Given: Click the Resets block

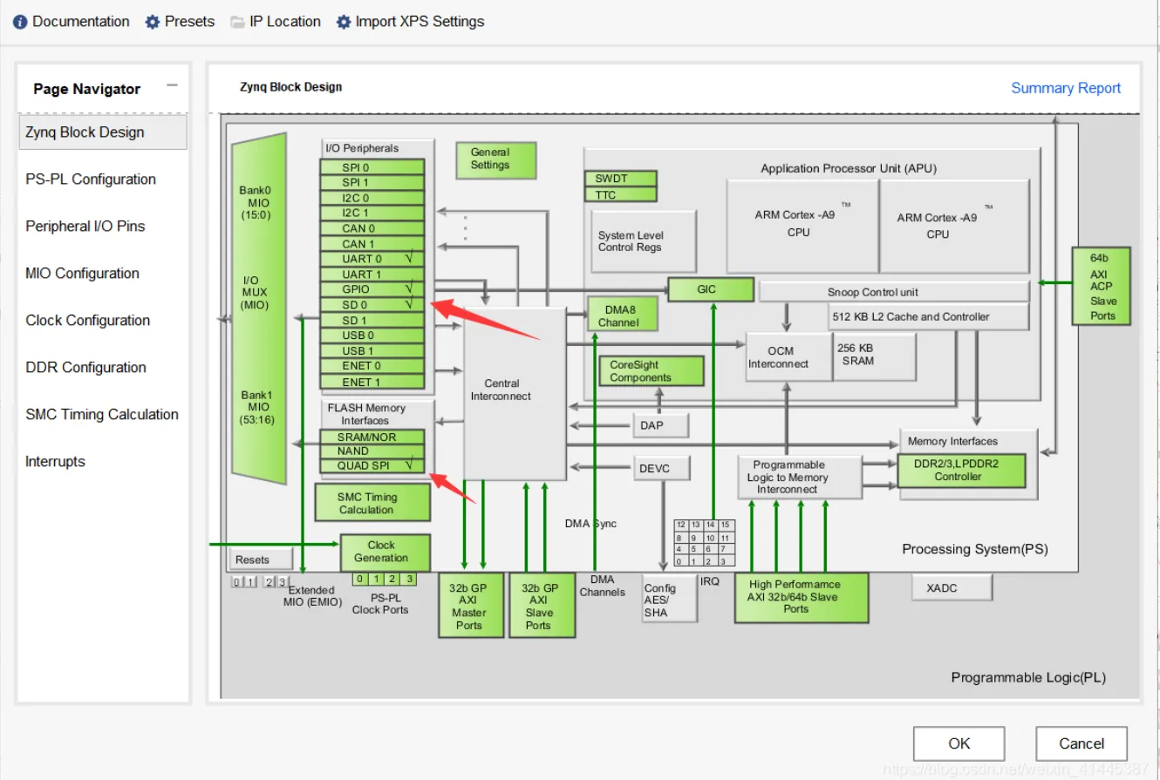Looking at the screenshot, I should tap(261, 560).
